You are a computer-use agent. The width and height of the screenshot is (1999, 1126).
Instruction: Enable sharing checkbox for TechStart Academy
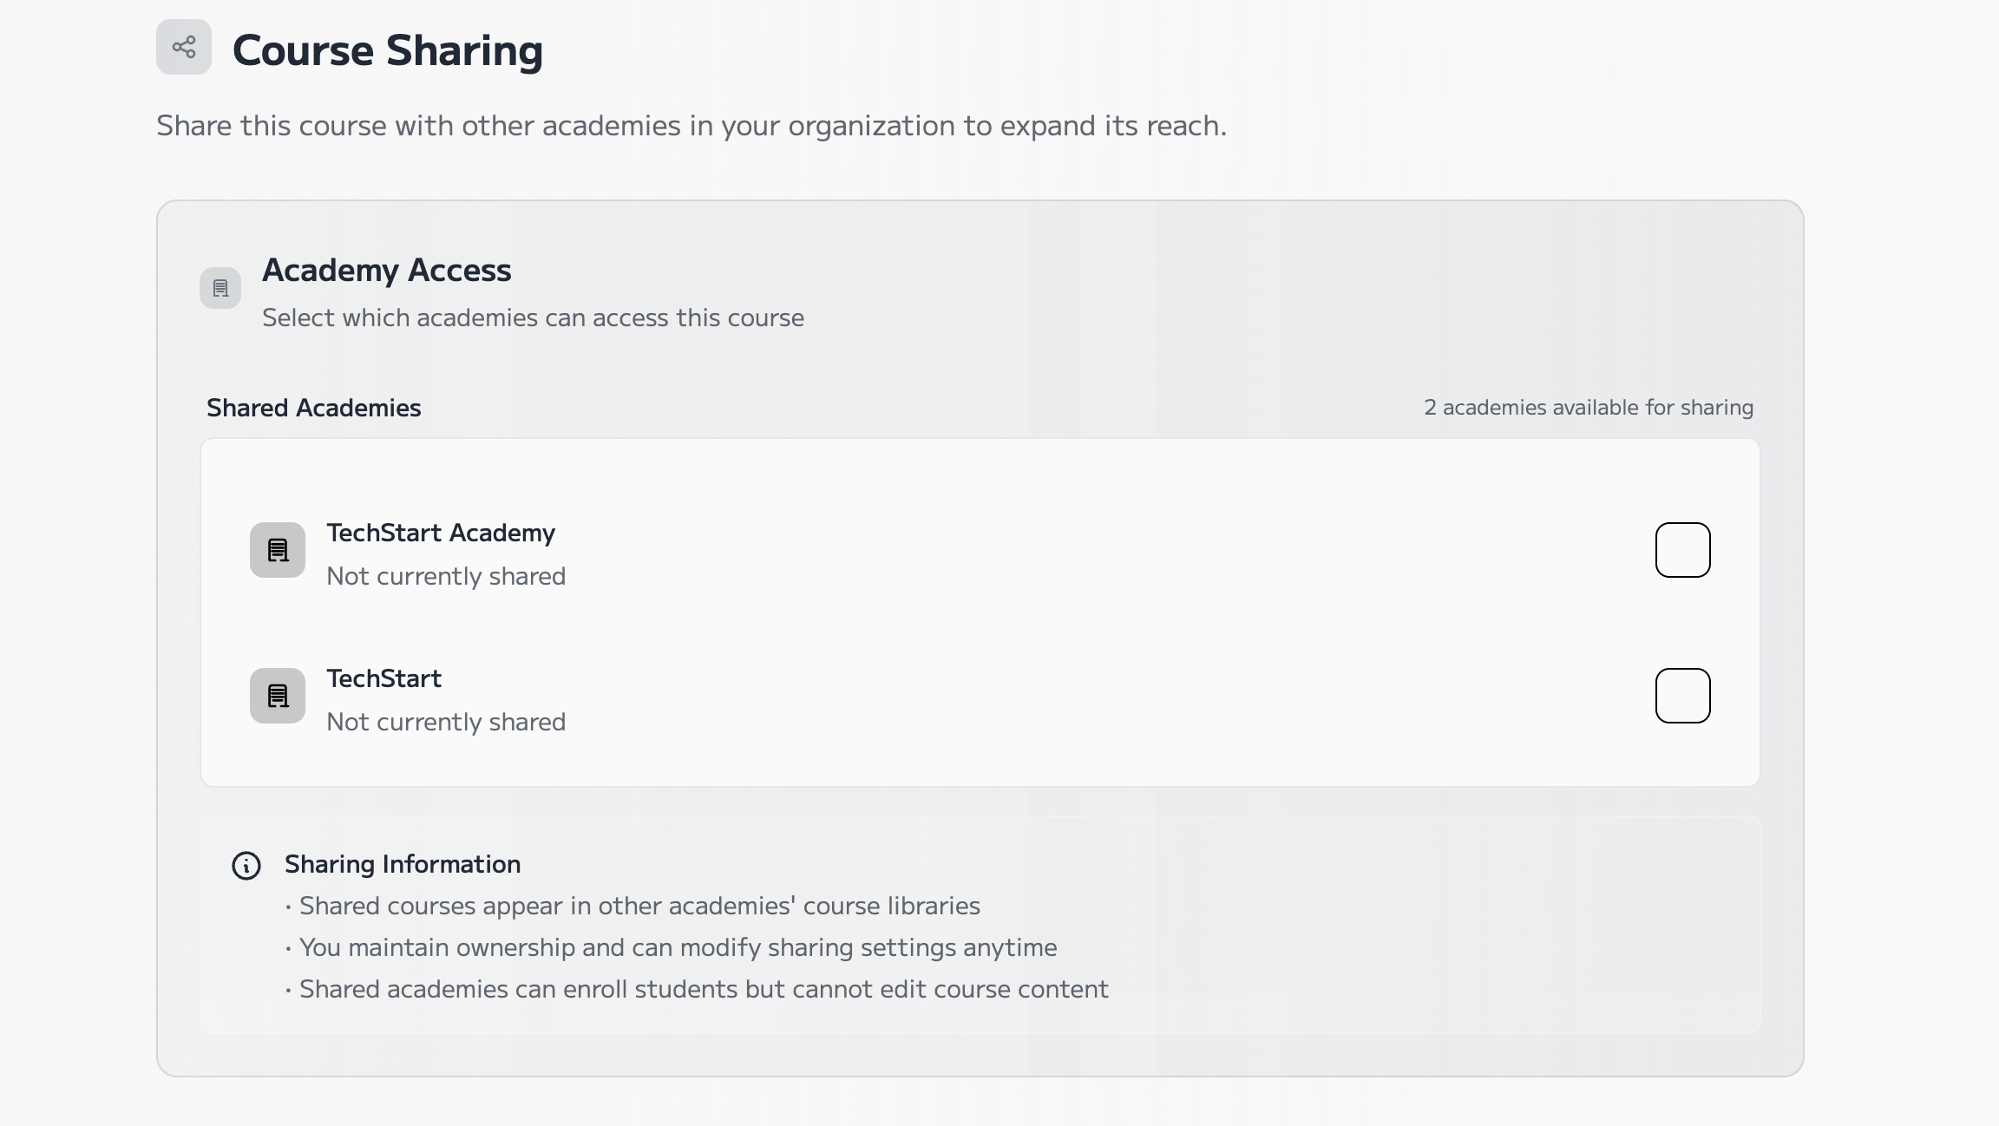pyautogui.click(x=1682, y=550)
